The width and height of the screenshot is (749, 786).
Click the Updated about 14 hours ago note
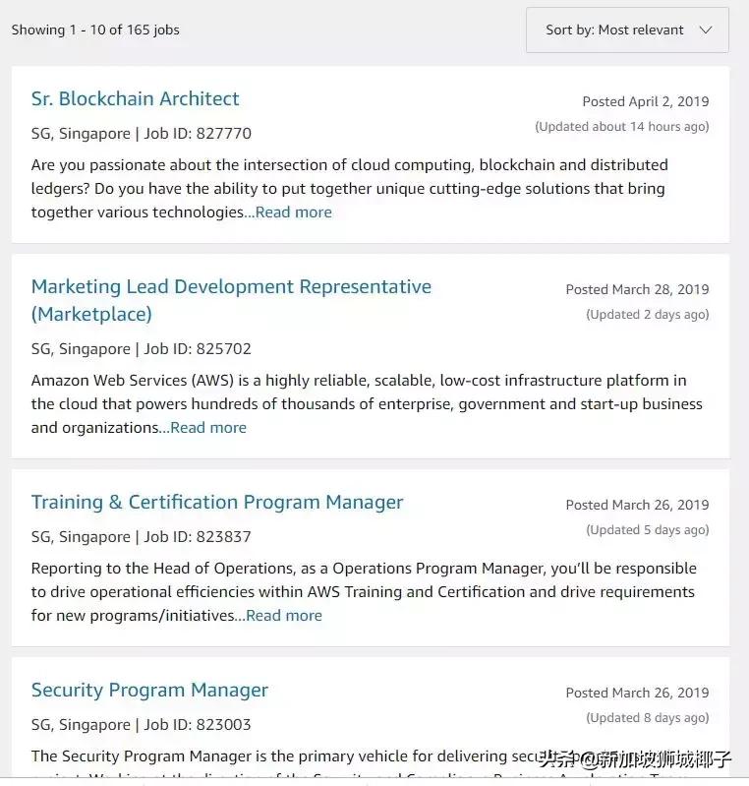(621, 127)
